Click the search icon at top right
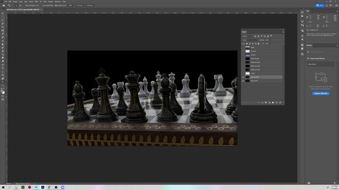Image resolution: width=339 pixels, height=190 pixels. [327, 5]
